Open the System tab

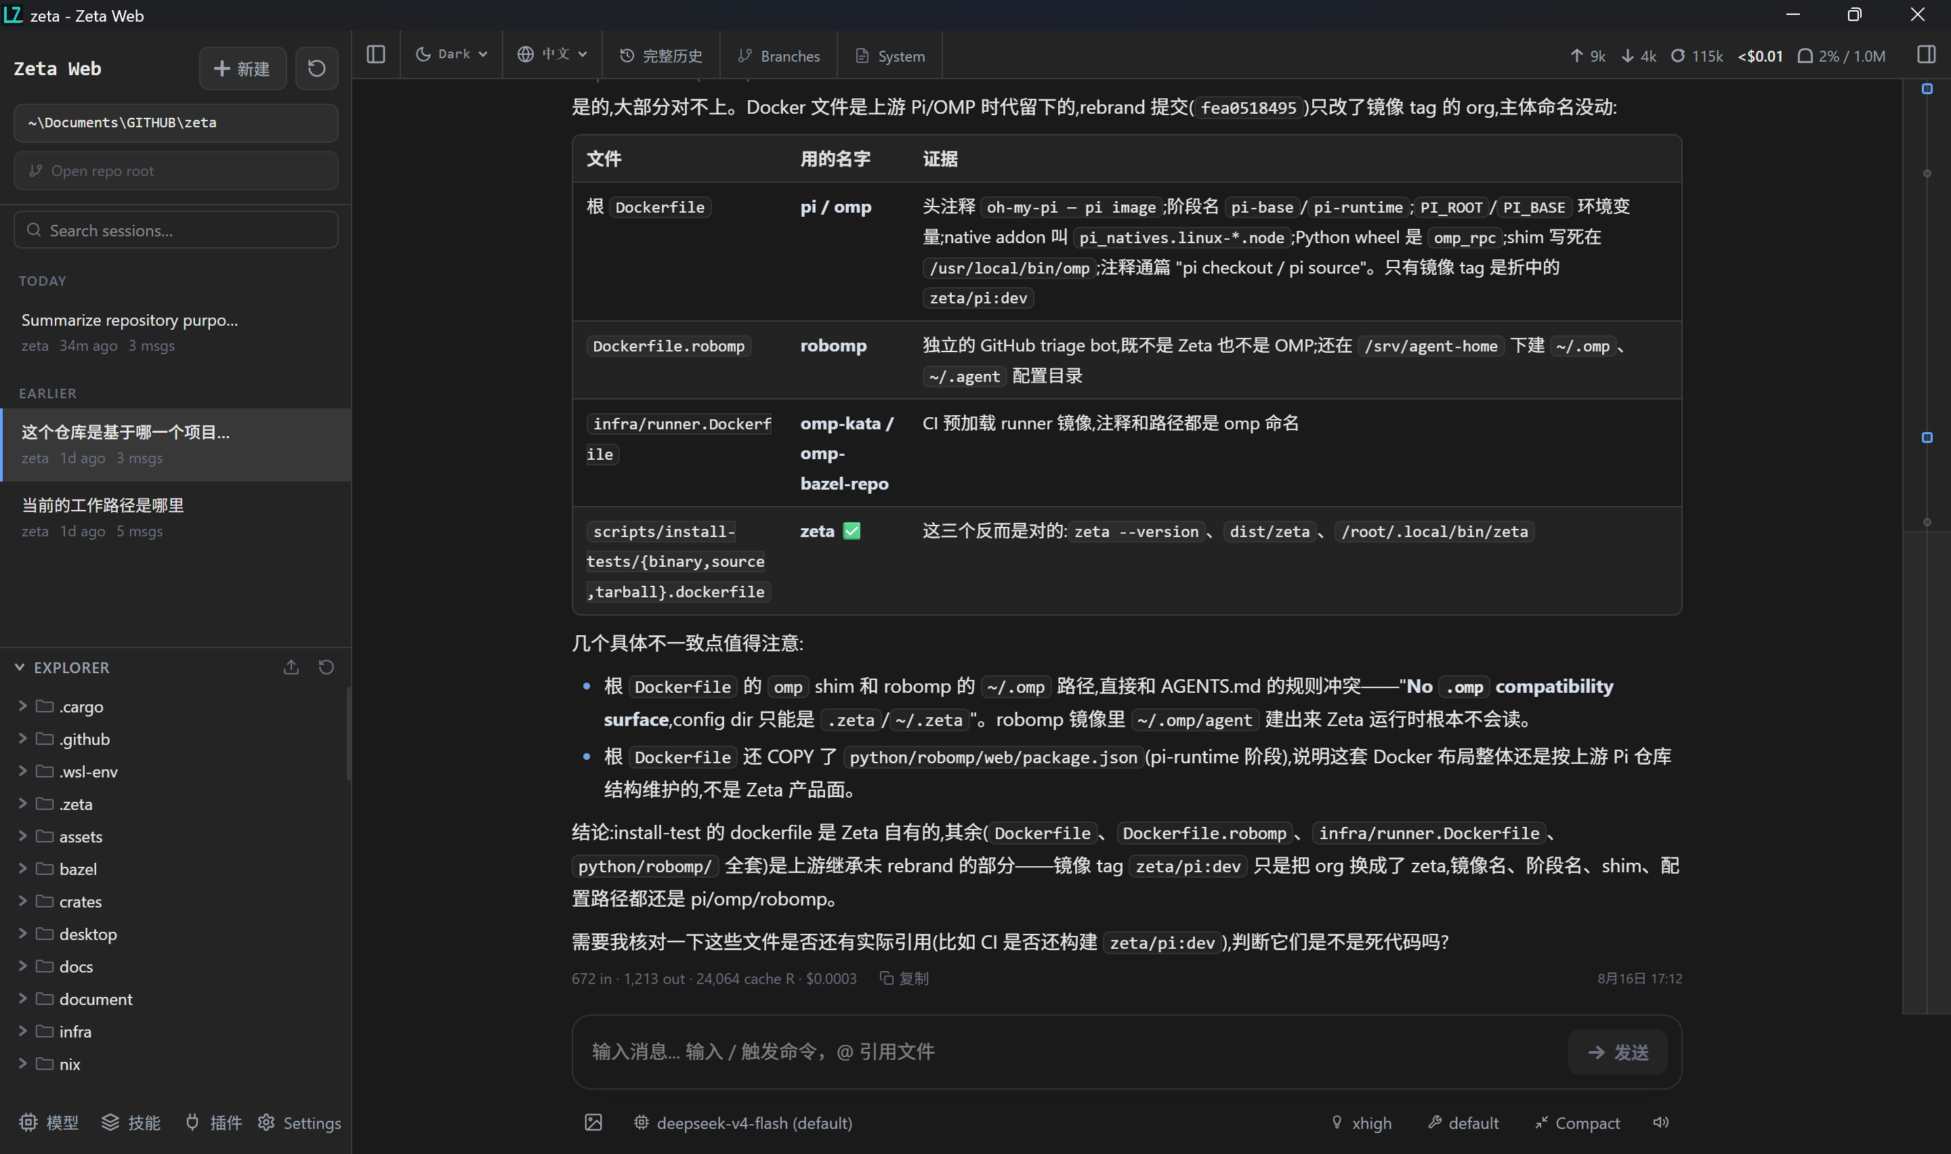click(889, 56)
